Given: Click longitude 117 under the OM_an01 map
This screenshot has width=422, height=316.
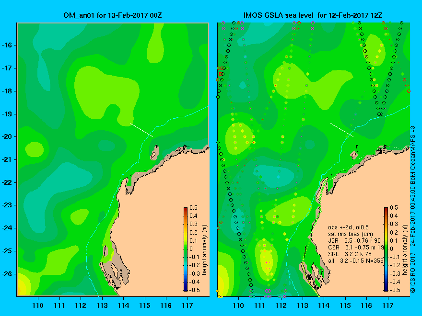Looking at the screenshot, I should (188, 305).
